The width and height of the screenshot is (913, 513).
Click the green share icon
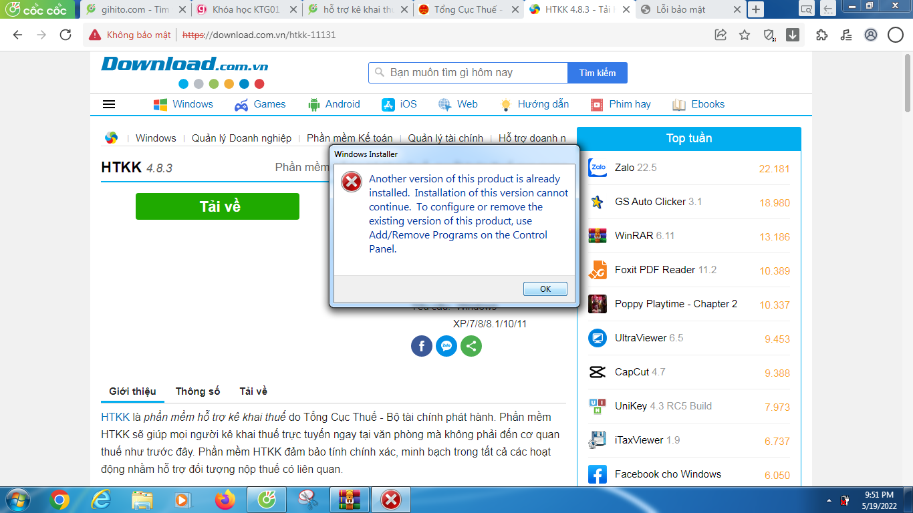471,345
